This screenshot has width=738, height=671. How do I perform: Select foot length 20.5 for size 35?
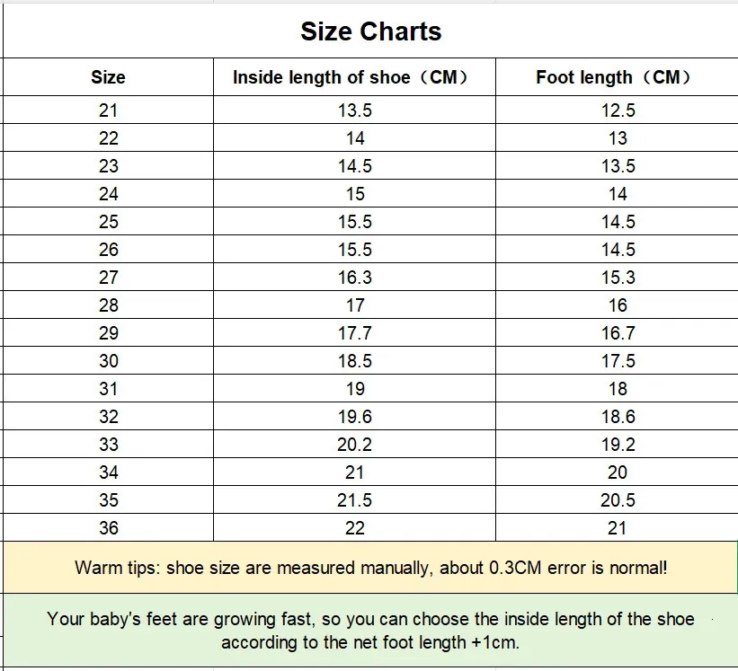tap(617, 500)
